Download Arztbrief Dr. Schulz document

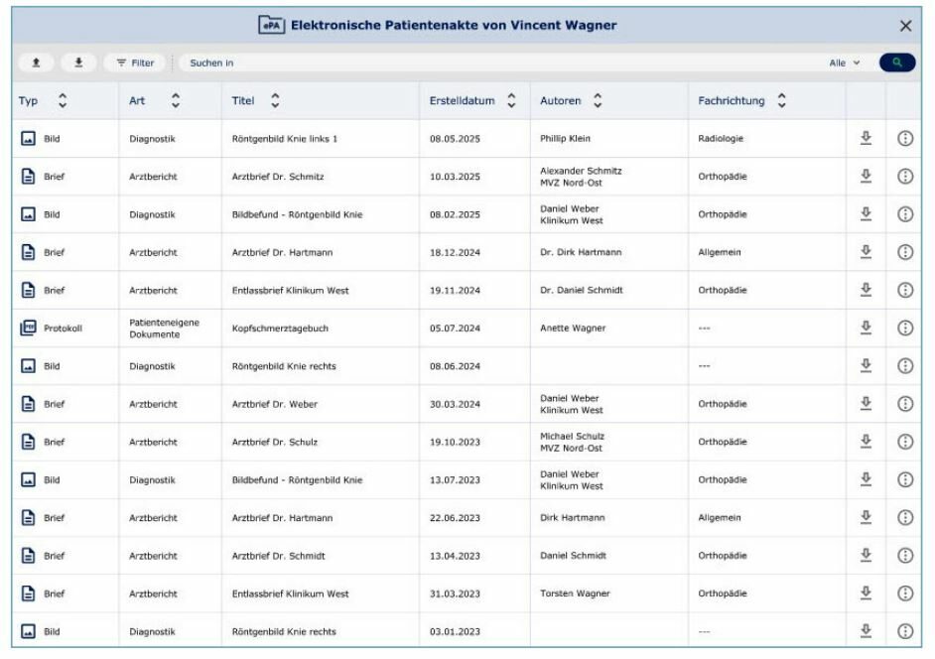click(x=866, y=442)
